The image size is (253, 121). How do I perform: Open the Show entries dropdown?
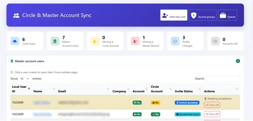[x=25, y=79]
